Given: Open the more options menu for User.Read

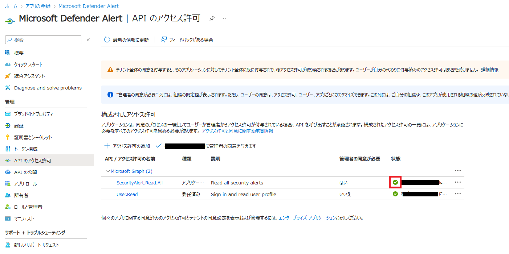Looking at the screenshot, I should (458, 194).
